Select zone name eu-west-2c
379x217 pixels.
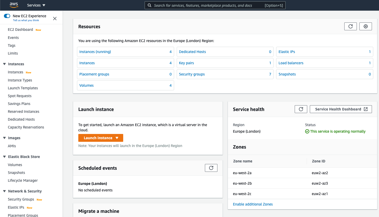pyautogui.click(x=242, y=194)
